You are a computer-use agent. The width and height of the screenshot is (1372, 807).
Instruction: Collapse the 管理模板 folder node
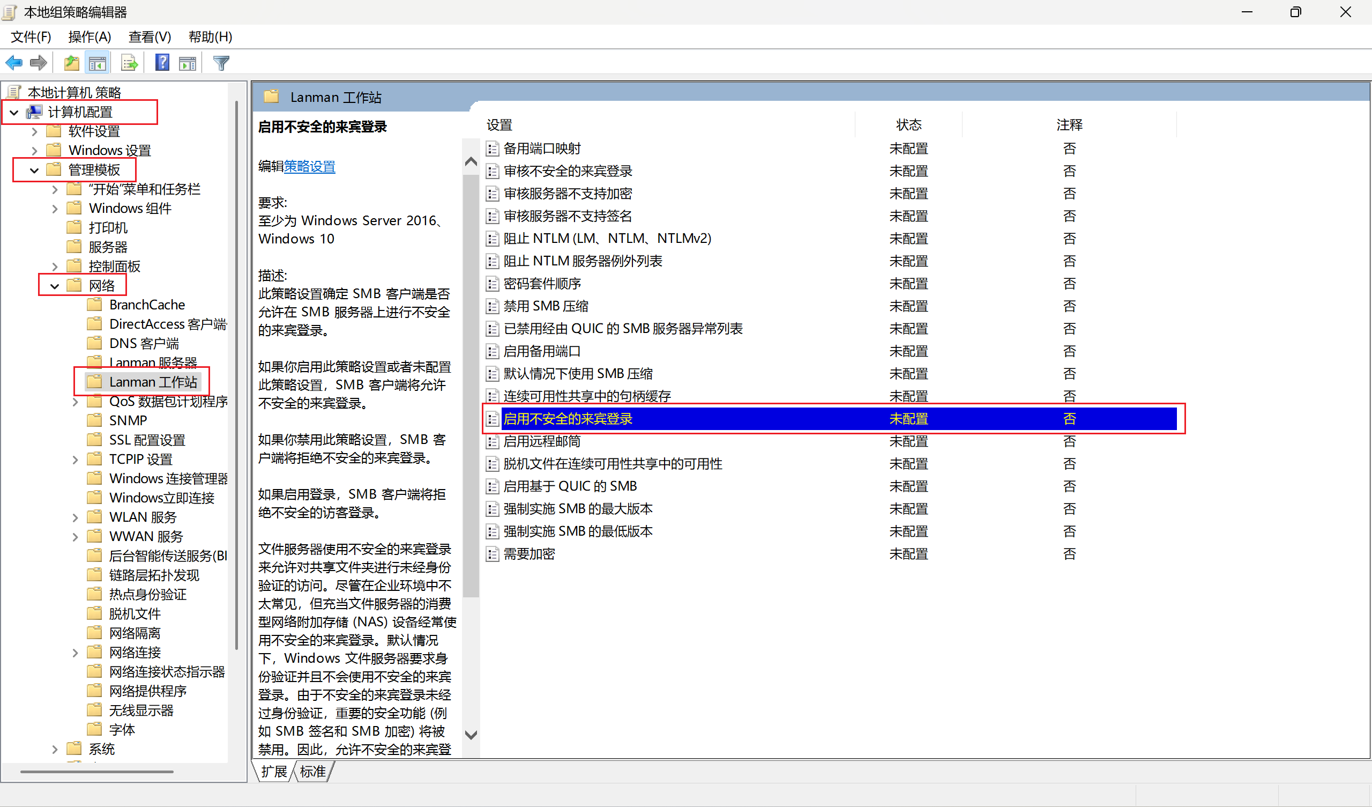click(x=34, y=171)
